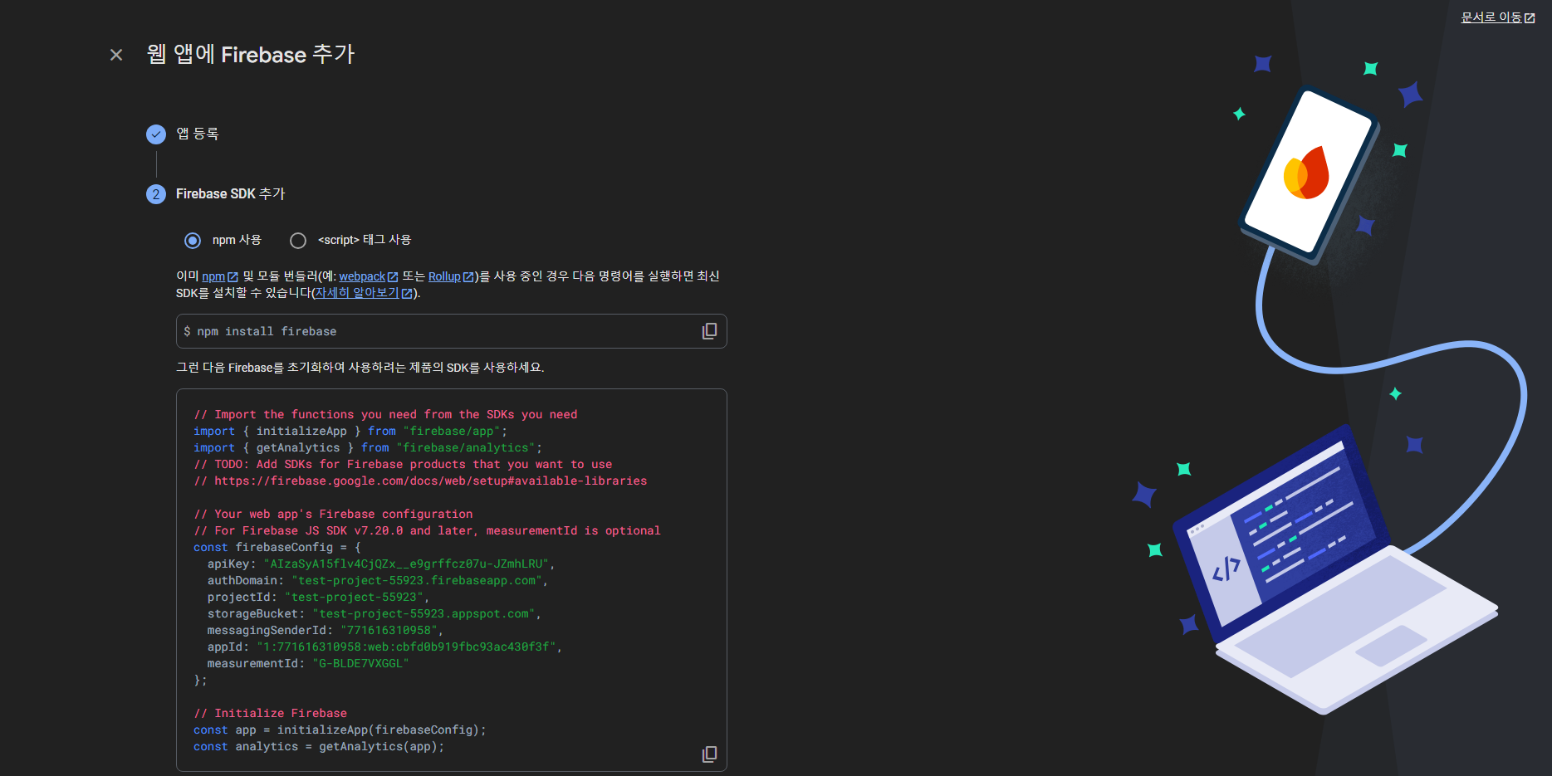This screenshot has height=776, width=1552.
Task: Open the Rollup link
Action: pos(451,276)
